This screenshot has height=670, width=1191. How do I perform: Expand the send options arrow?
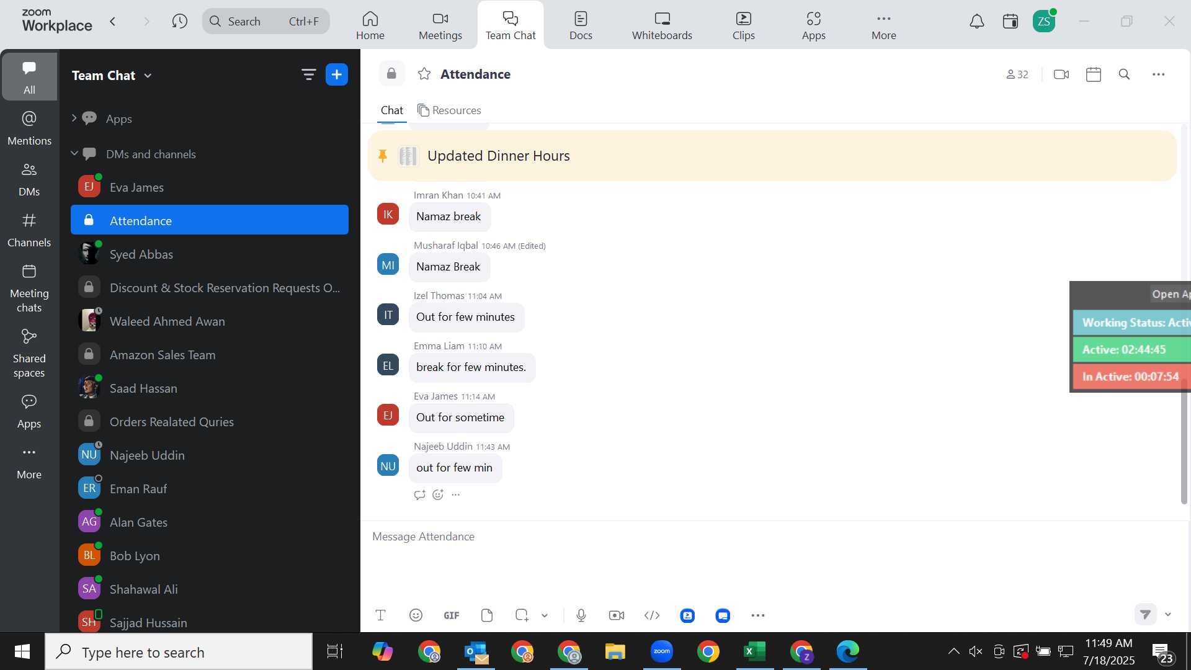tap(1168, 614)
